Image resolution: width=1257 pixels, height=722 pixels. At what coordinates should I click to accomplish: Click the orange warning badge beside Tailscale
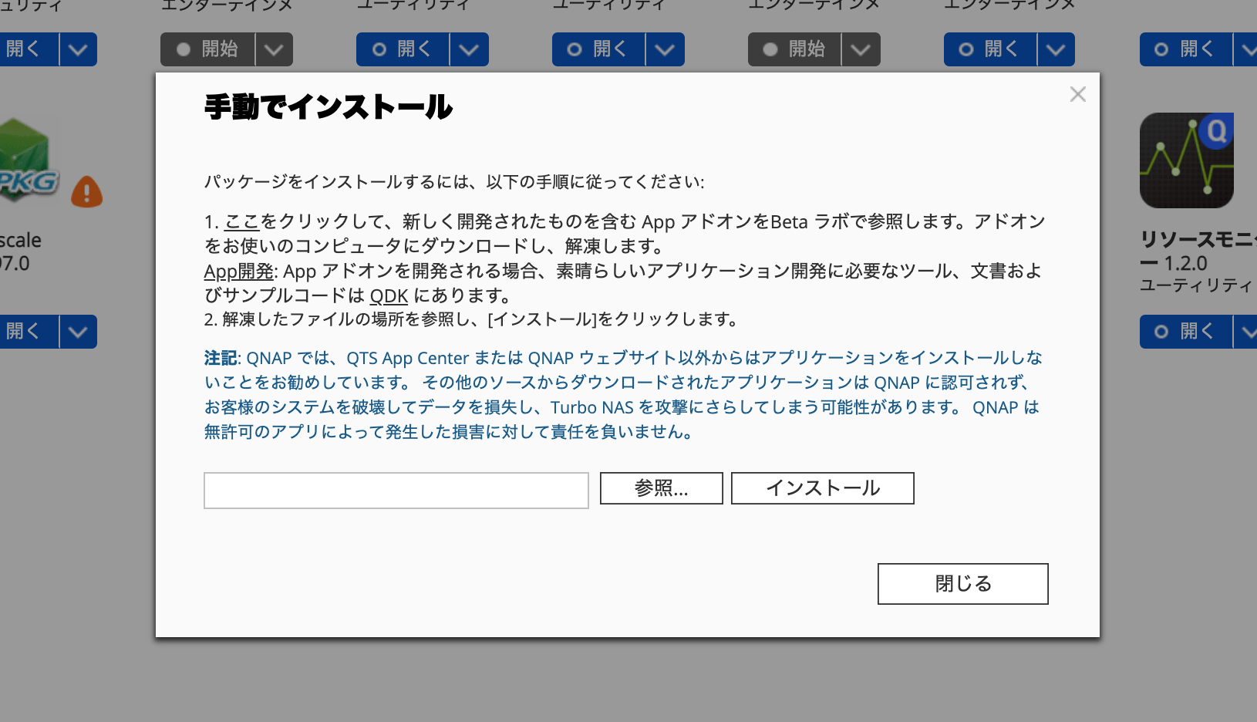tap(86, 192)
